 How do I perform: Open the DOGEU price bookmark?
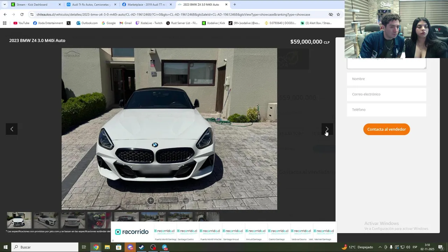pyautogui.click(x=280, y=23)
